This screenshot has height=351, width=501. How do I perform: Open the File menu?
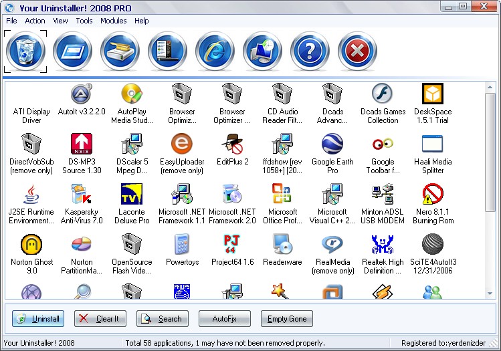click(11, 21)
